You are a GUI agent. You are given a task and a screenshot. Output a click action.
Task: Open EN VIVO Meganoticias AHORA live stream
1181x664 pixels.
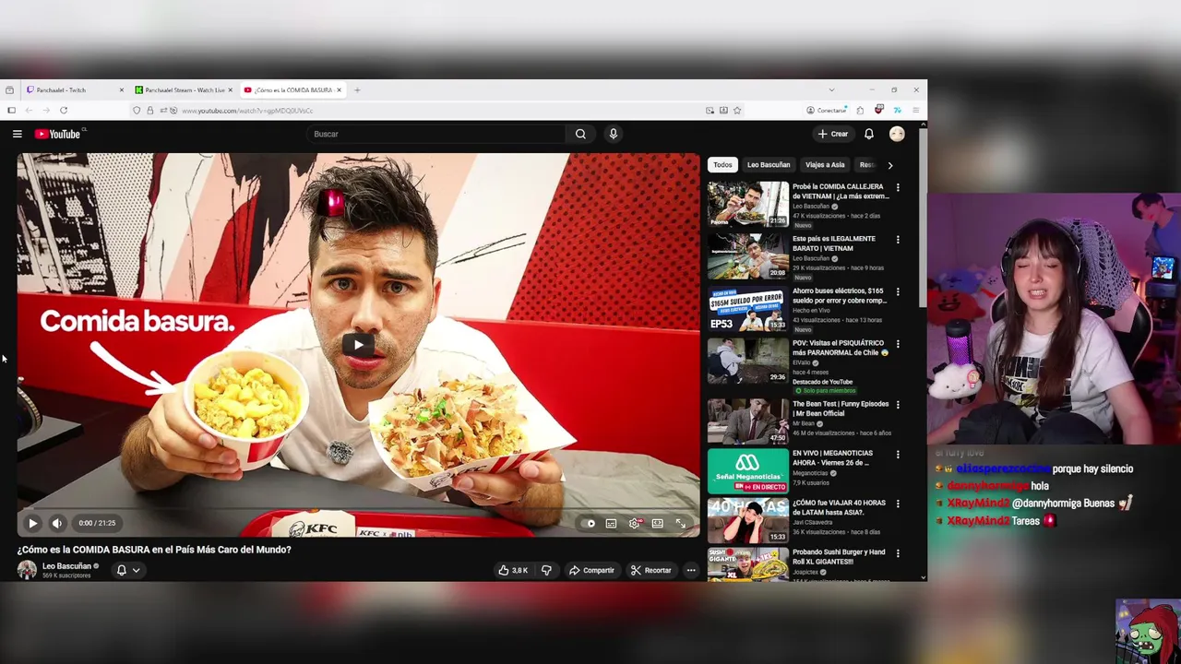(748, 470)
